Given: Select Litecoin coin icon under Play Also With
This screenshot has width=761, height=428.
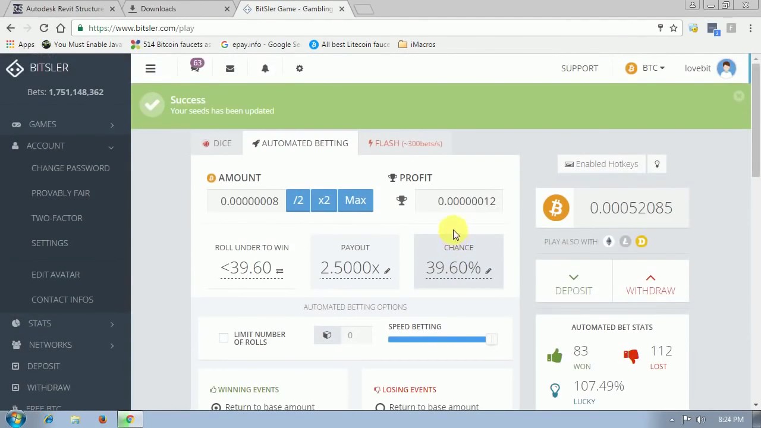Looking at the screenshot, I should tap(625, 241).
